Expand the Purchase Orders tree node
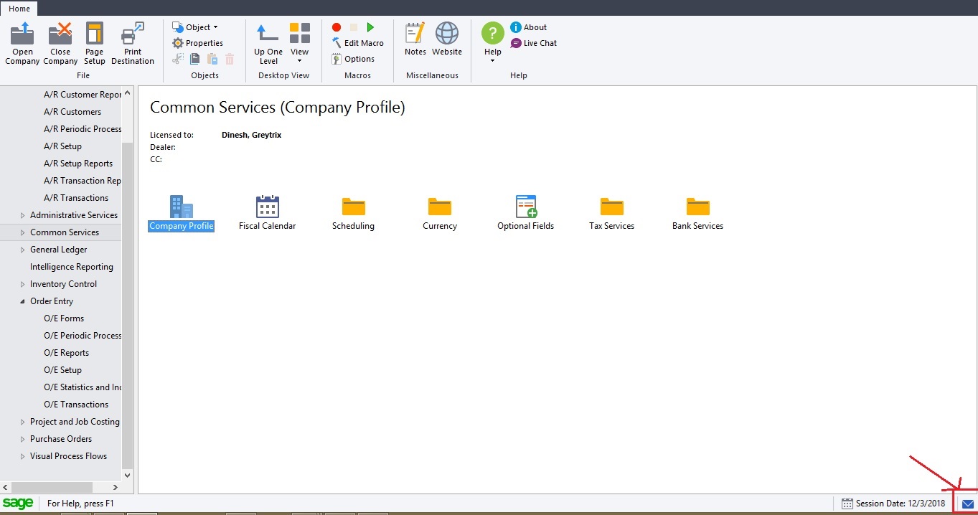978x515 pixels. click(x=23, y=439)
